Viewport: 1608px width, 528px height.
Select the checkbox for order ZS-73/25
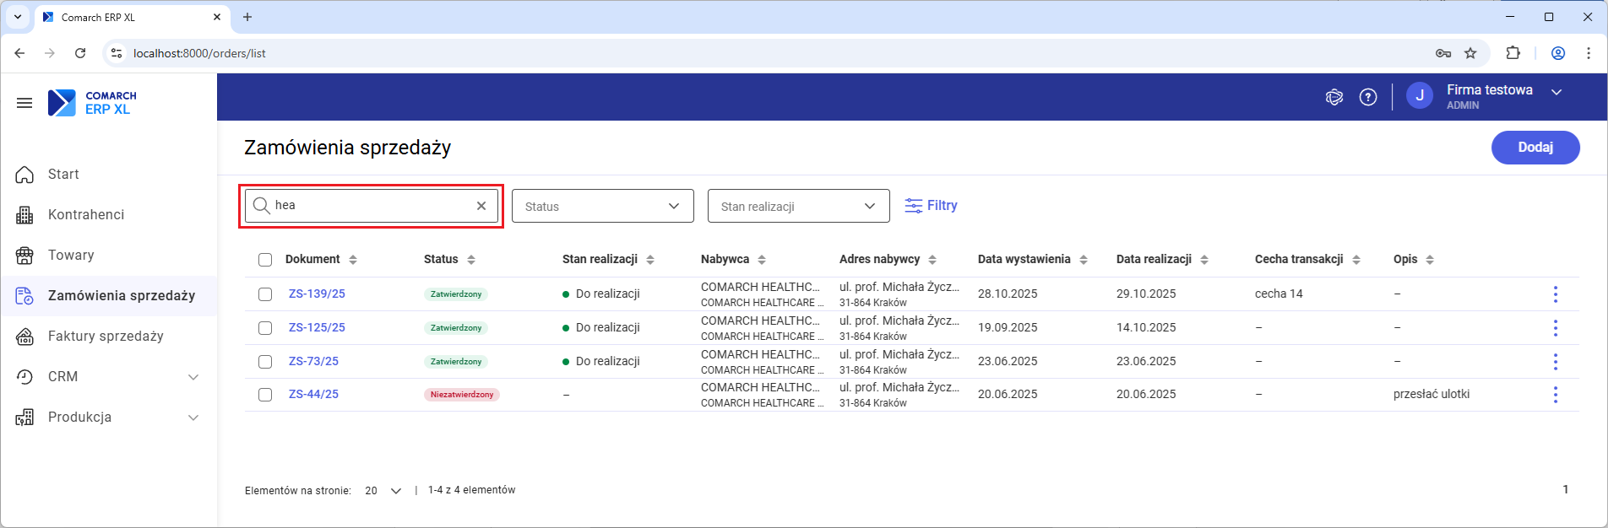click(265, 362)
